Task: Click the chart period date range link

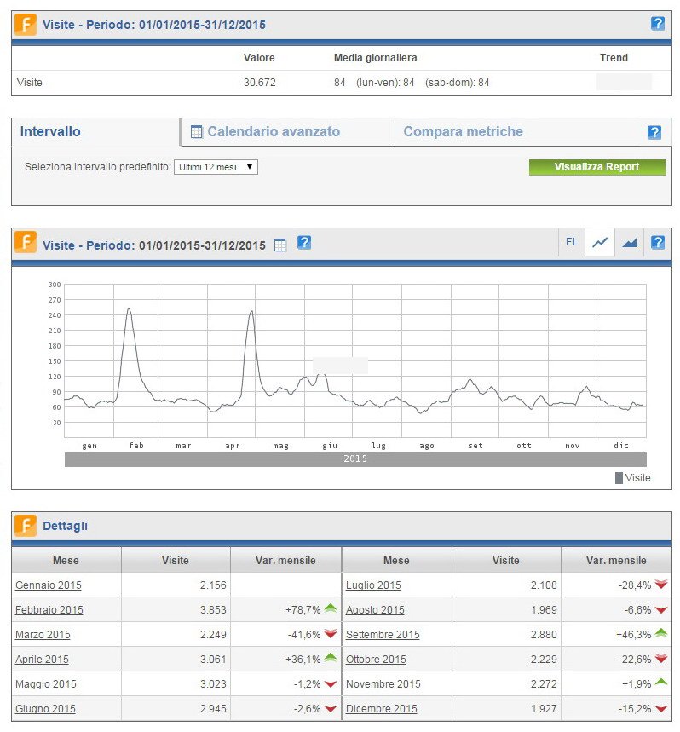Action: (x=202, y=245)
